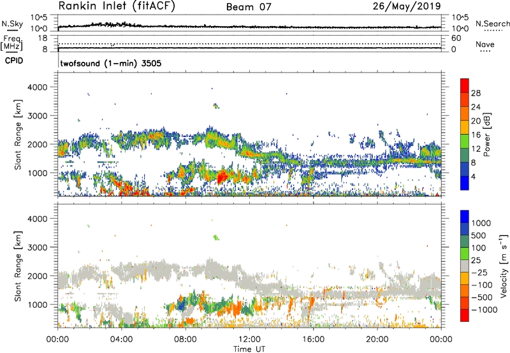
Task: Select the orange 20–24 dB Power swatch
Action: [465, 113]
